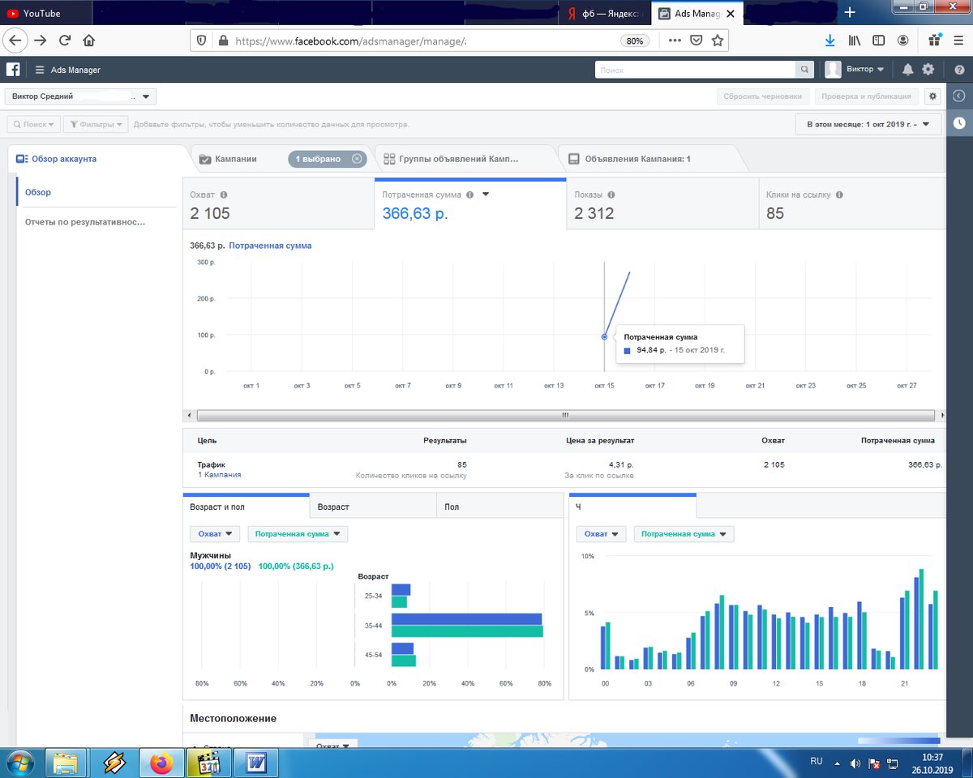Screen dimensions: 973x778
Task: Open the Поиск filter dropdown
Action: (x=34, y=125)
